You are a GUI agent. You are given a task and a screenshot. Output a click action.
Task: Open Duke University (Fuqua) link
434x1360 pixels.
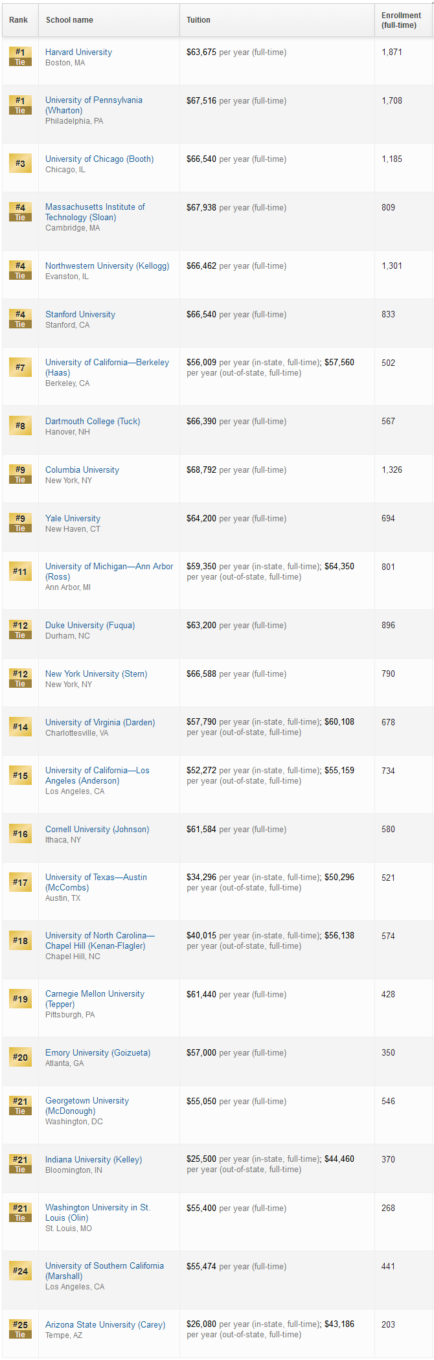tap(90, 625)
